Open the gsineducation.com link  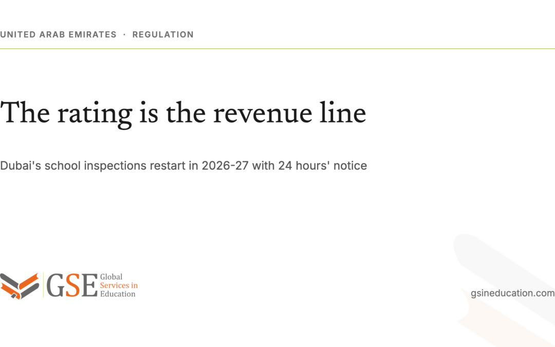pos(512,293)
